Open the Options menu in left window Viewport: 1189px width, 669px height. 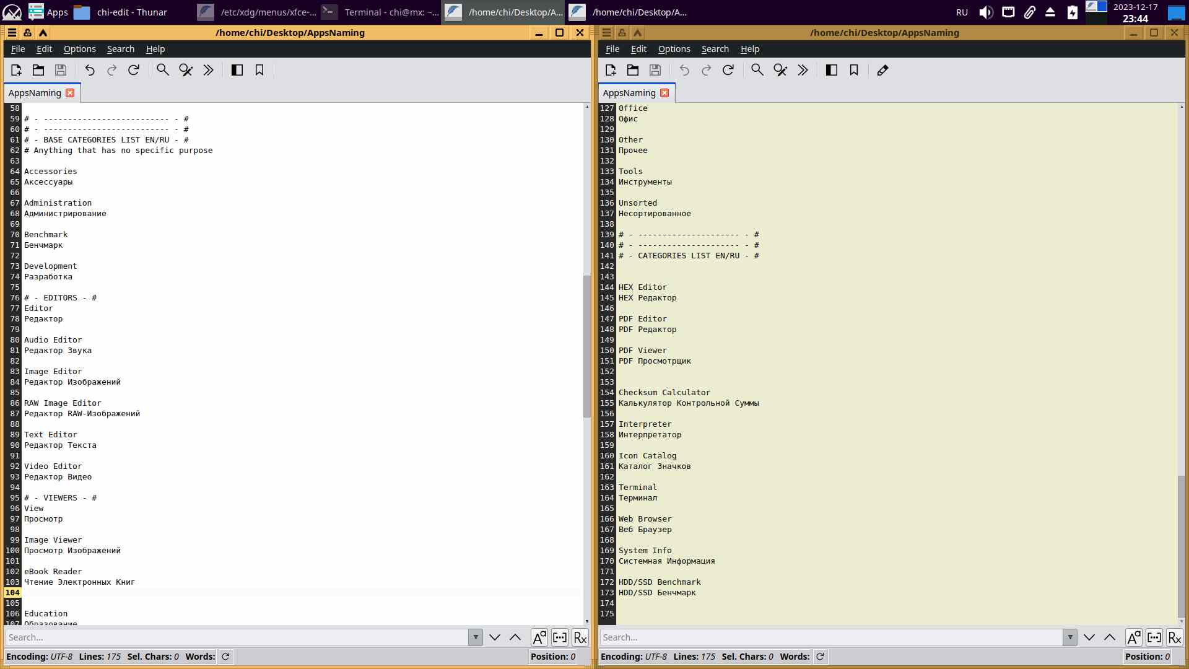click(79, 49)
